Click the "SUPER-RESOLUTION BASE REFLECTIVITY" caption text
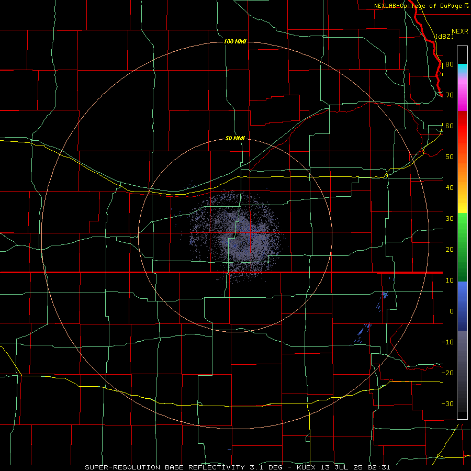Viewport: 471px width, 471px height. pyautogui.click(x=164, y=467)
